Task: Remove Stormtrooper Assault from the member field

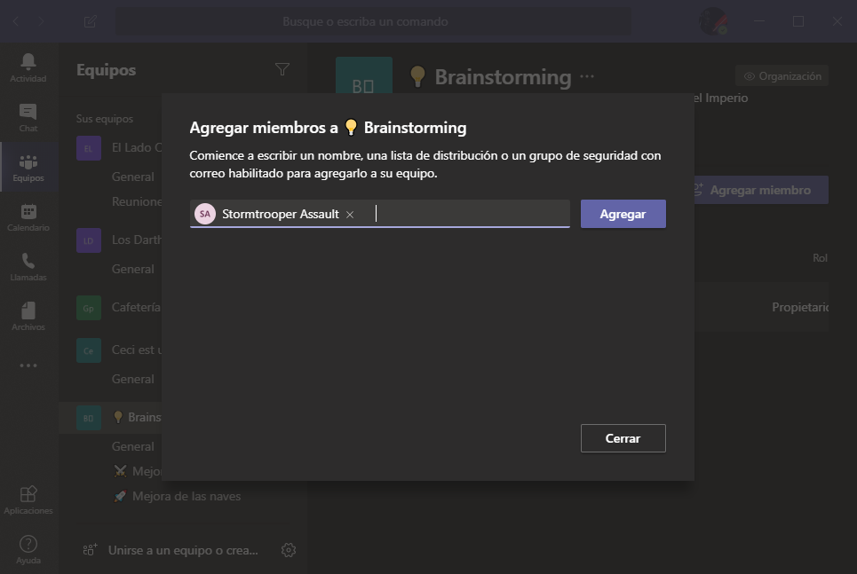Action: 349,214
